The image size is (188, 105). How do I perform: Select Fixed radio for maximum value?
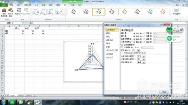coord(144,36)
